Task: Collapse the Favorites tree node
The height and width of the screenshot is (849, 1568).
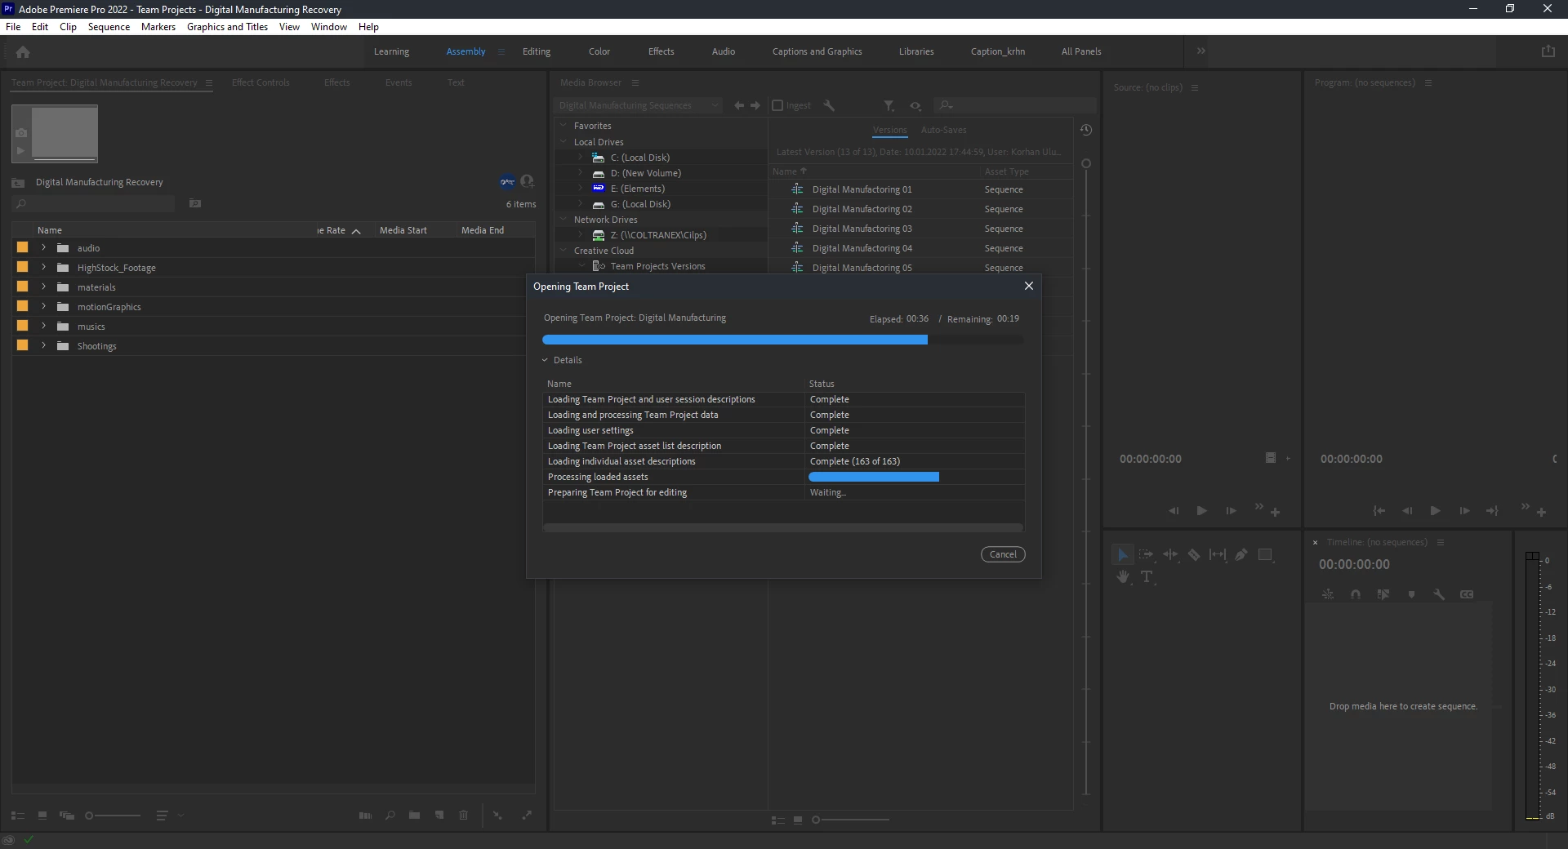Action: point(563,126)
